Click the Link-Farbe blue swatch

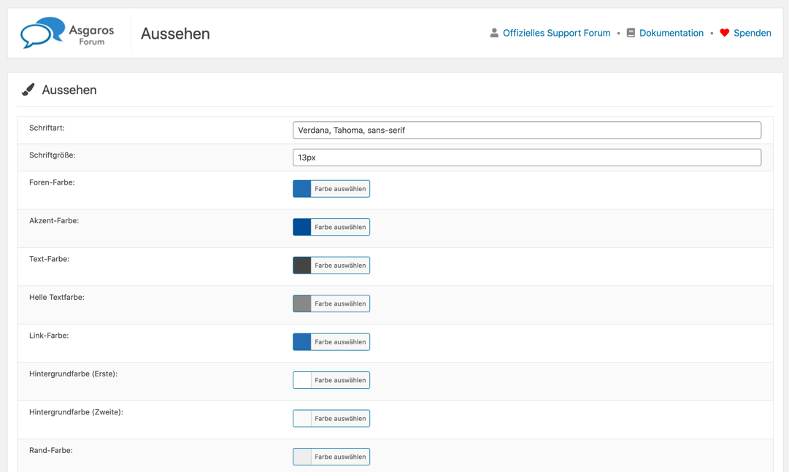coord(302,341)
